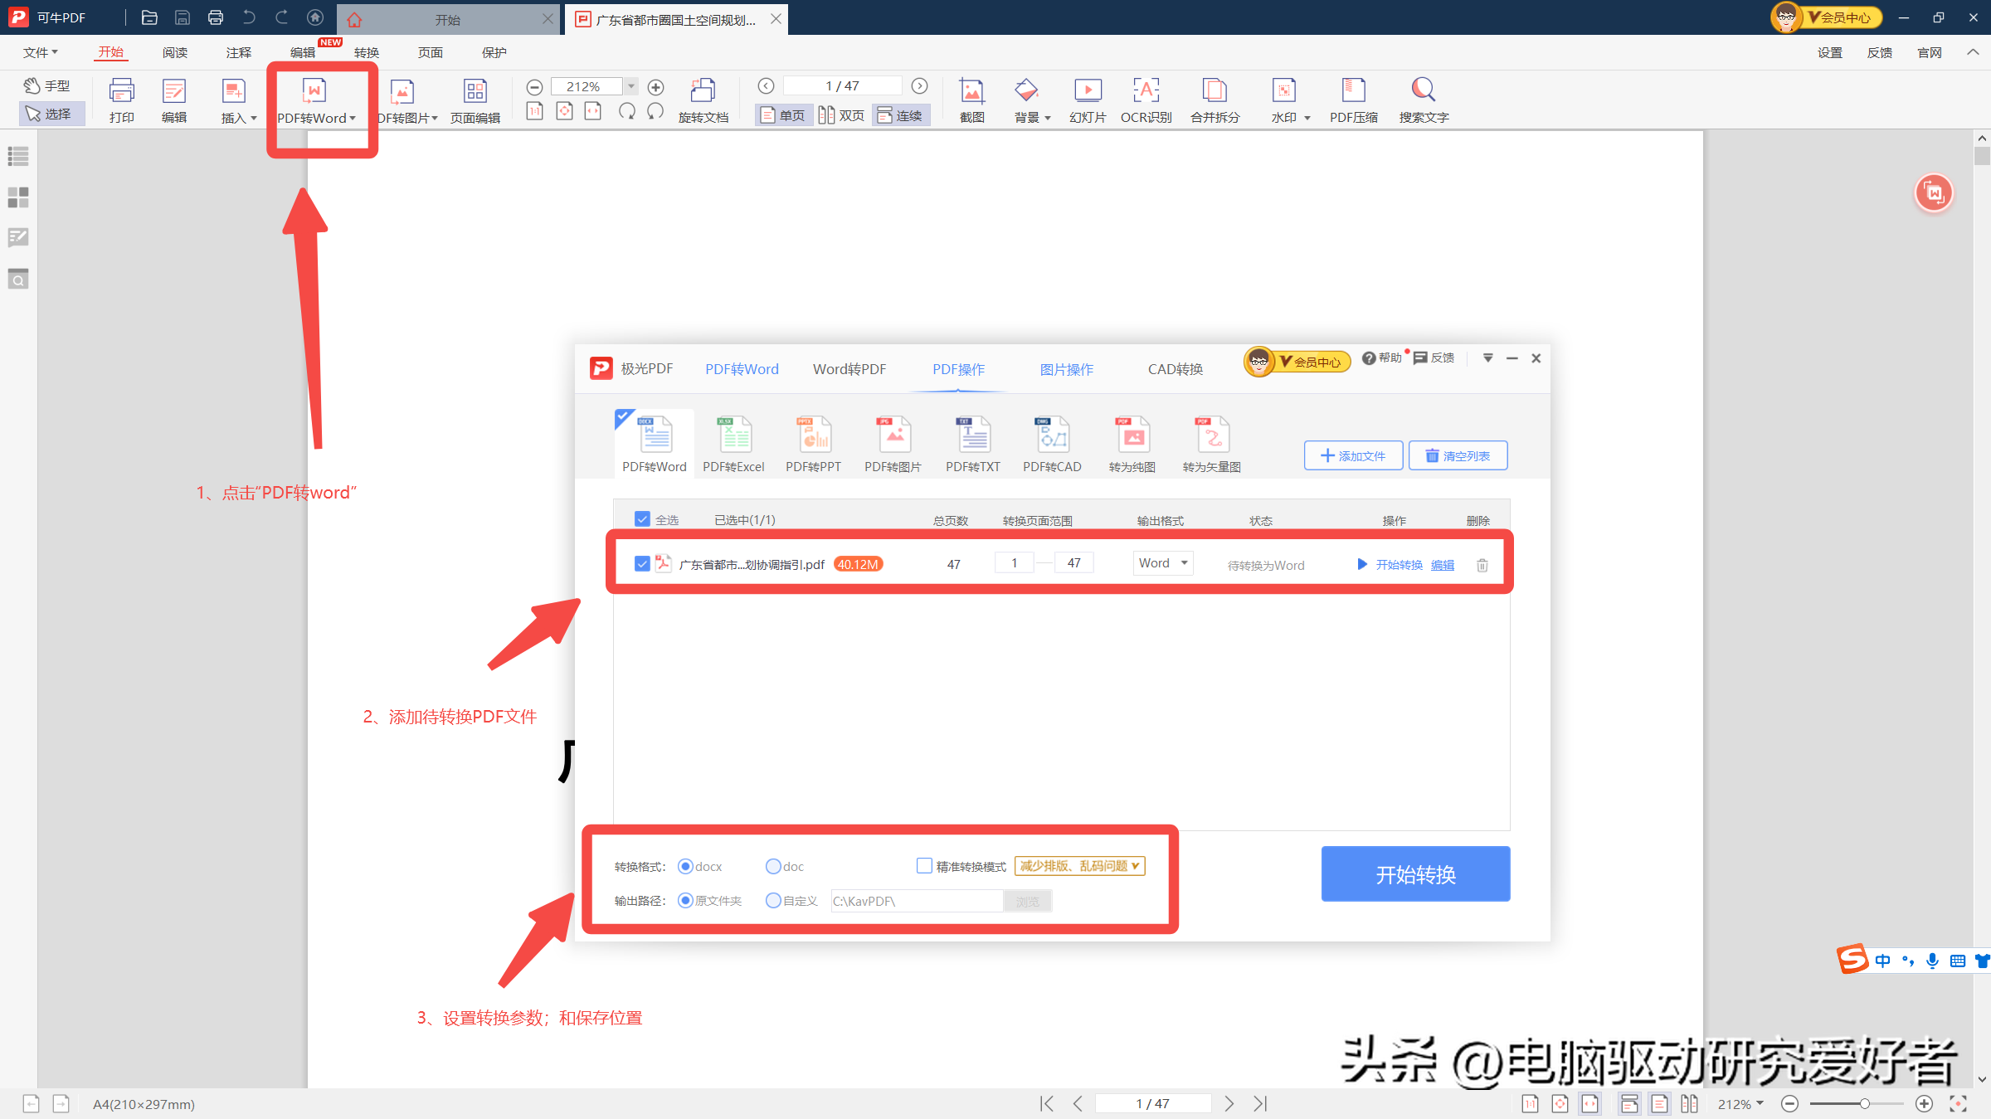Image resolution: width=1991 pixels, height=1119 pixels.
Task: Select 自定义 output path option
Action: coord(773,901)
